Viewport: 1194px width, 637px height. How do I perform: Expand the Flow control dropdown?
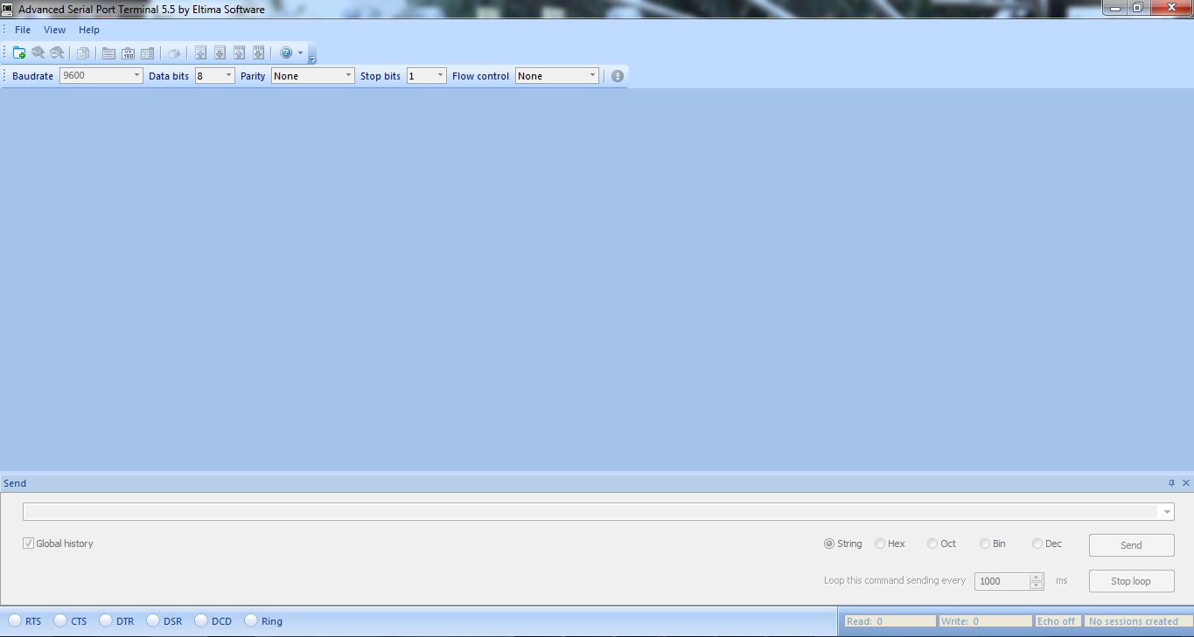point(592,76)
